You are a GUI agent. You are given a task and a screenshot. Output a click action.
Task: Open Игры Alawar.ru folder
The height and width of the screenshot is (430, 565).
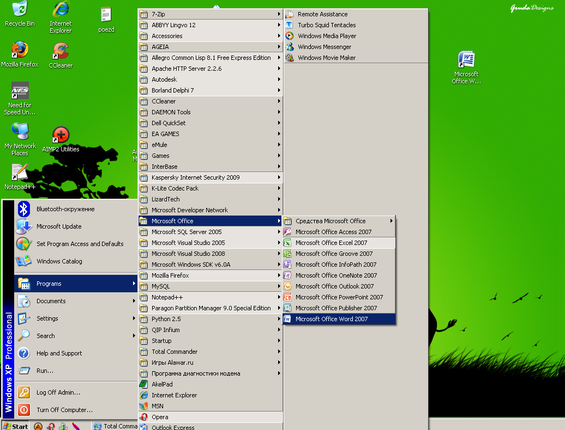click(211, 363)
